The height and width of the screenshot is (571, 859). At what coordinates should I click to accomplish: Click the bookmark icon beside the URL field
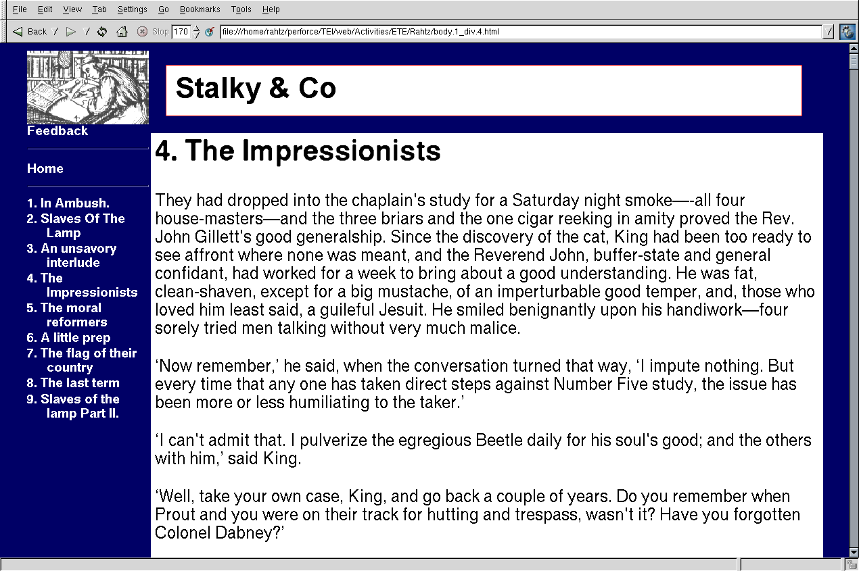pyautogui.click(x=210, y=31)
